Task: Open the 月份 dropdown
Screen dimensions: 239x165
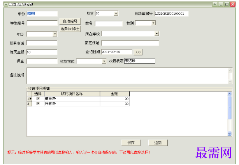Action: [x=116, y=13]
